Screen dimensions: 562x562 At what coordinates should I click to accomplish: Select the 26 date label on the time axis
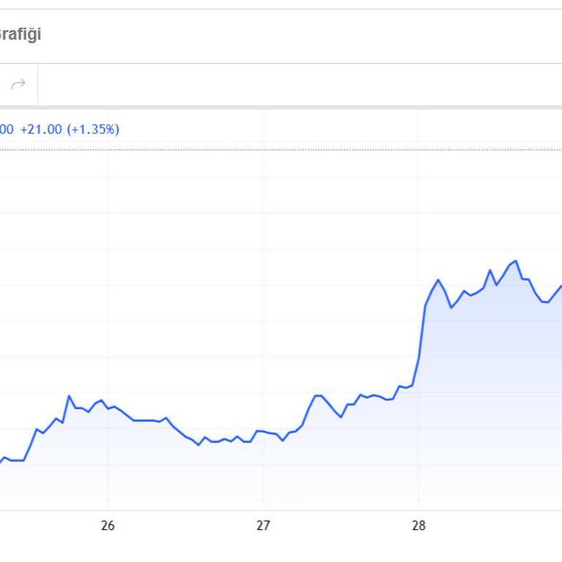[108, 525]
